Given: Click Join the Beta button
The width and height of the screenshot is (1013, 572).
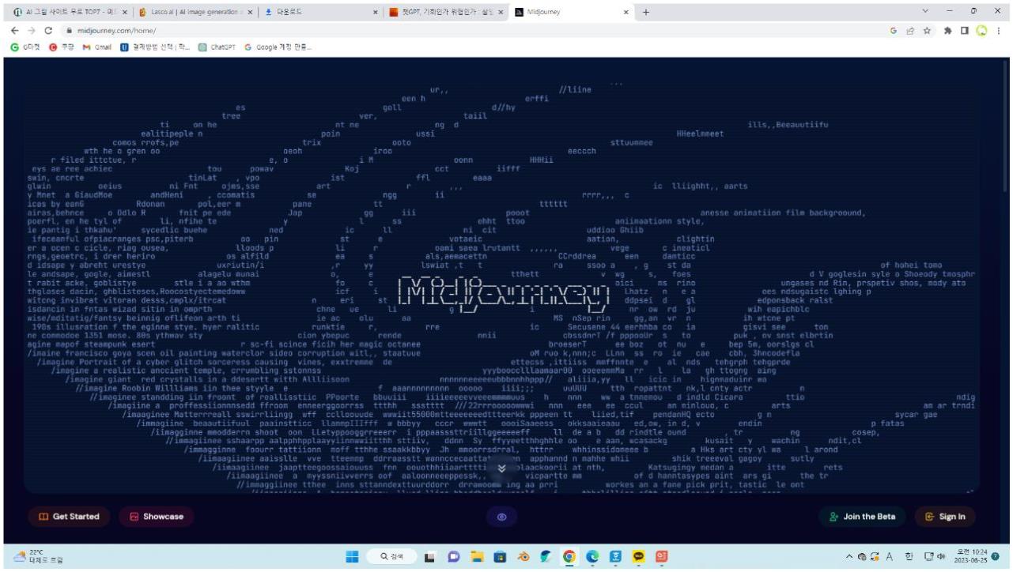Looking at the screenshot, I should pyautogui.click(x=862, y=517).
